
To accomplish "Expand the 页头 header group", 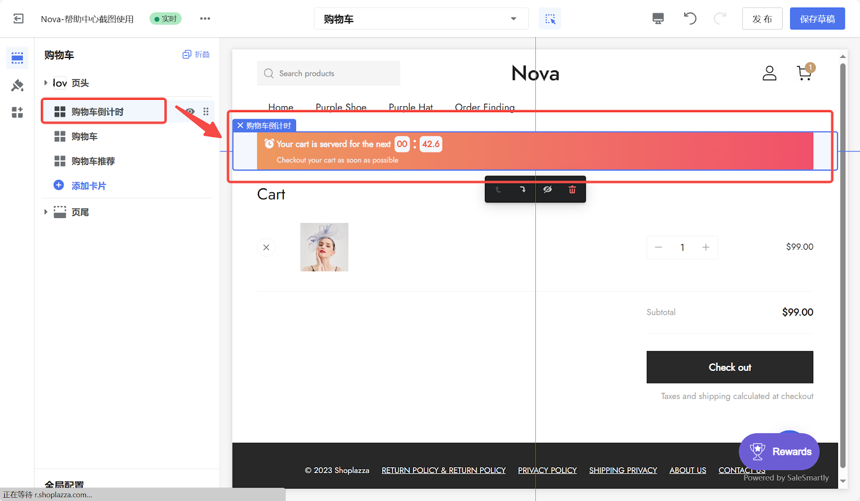I will 46,83.
